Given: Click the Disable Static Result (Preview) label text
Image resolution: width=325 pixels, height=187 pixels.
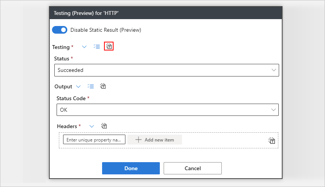Looking at the screenshot, I should coord(106,30).
